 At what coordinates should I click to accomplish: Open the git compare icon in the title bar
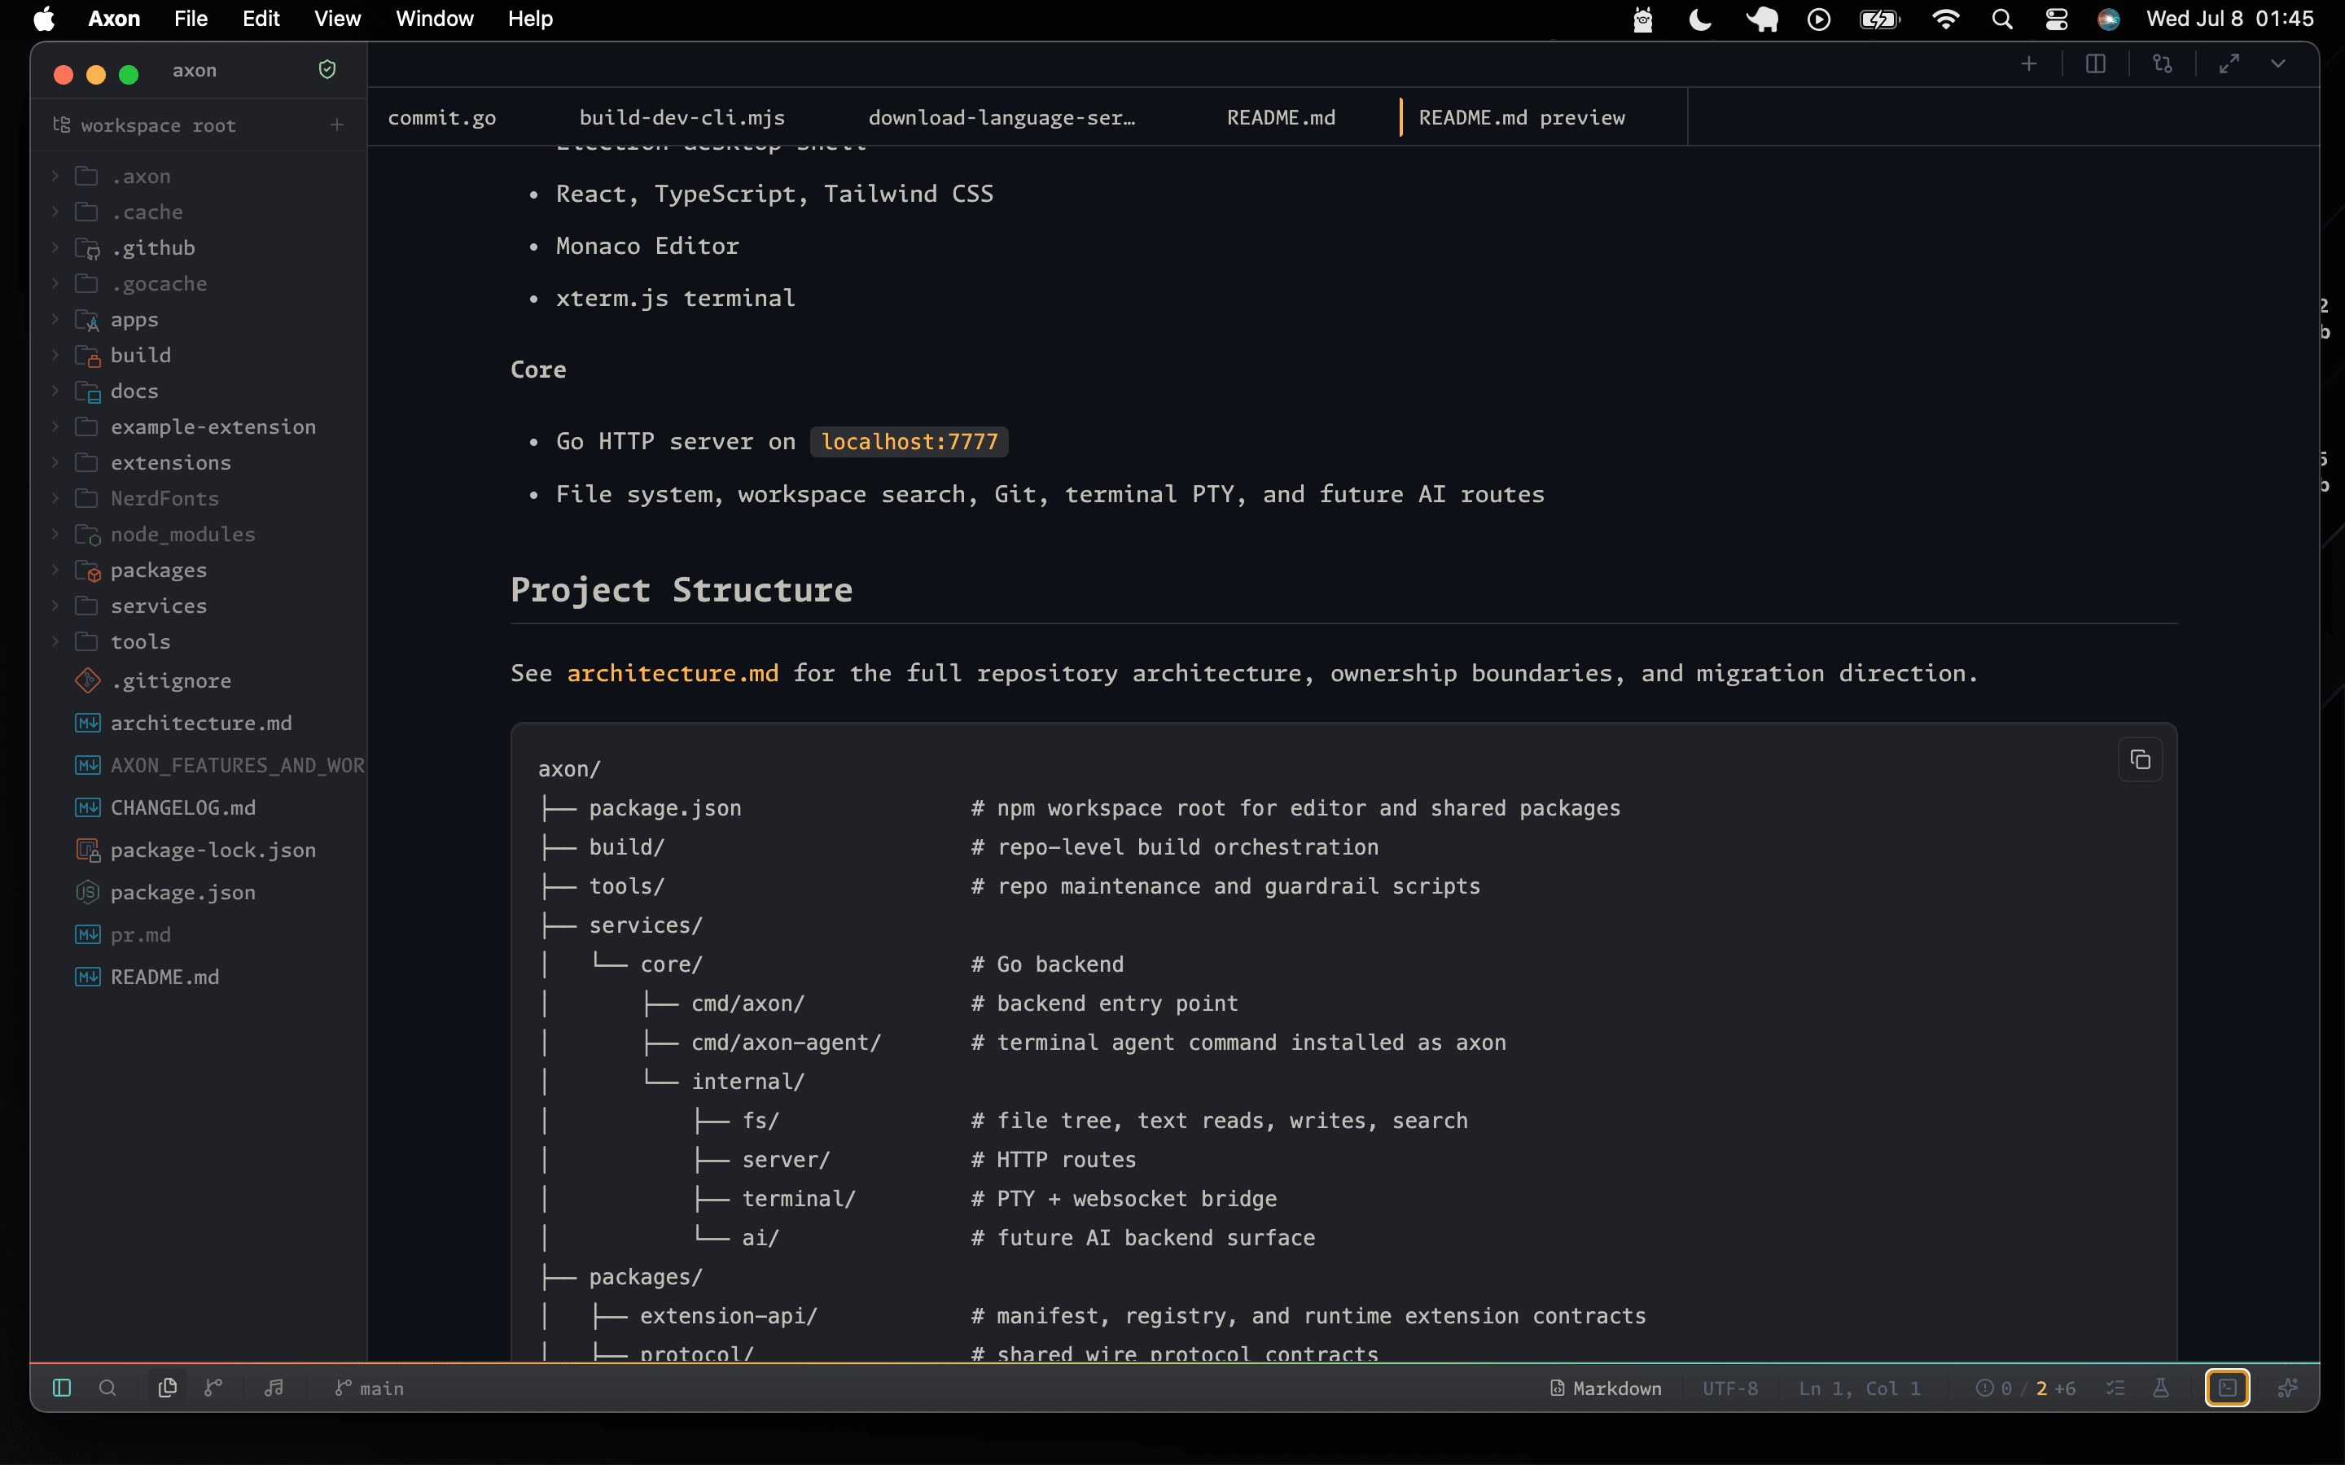click(x=2163, y=64)
